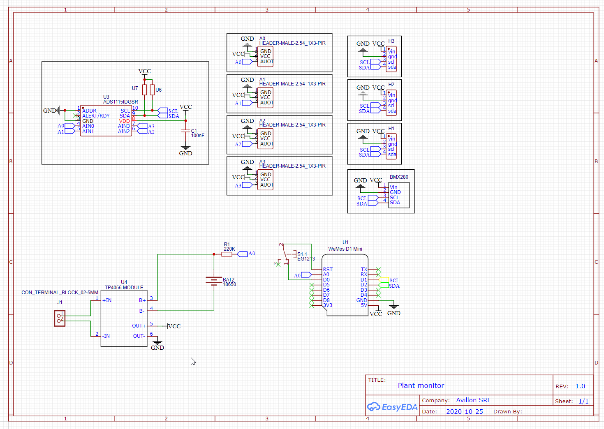604x429 pixels.
Task: Select the S1.1 EG1213 switch symbol
Action: click(288, 255)
